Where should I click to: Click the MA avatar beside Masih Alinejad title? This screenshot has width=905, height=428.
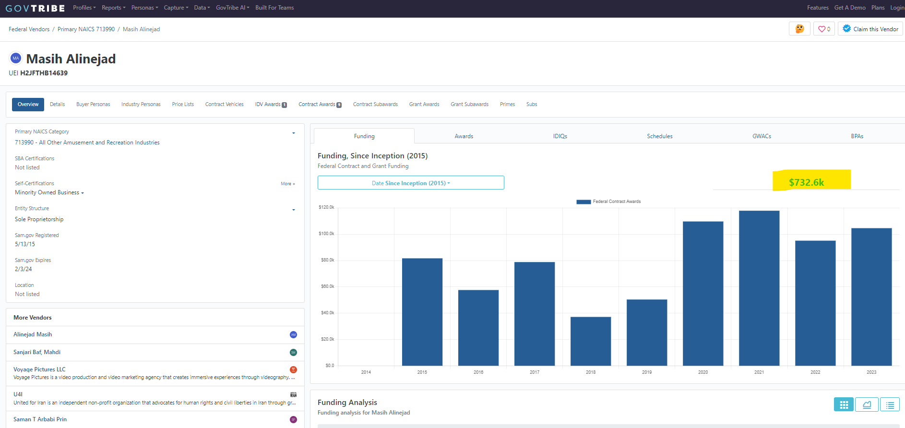pos(16,58)
